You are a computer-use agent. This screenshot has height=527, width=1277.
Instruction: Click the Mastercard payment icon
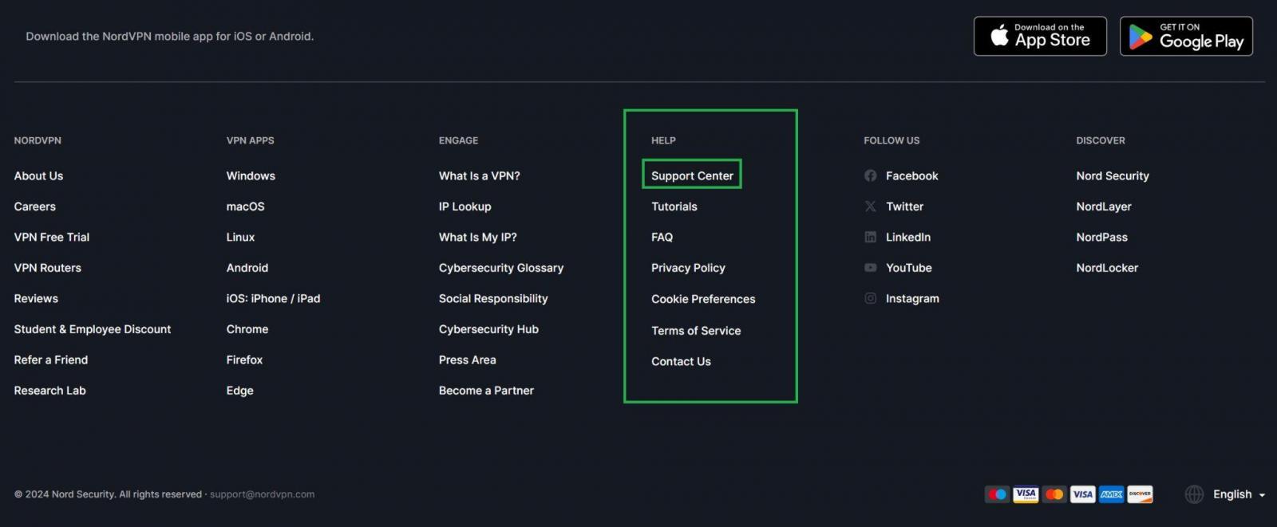click(1054, 494)
